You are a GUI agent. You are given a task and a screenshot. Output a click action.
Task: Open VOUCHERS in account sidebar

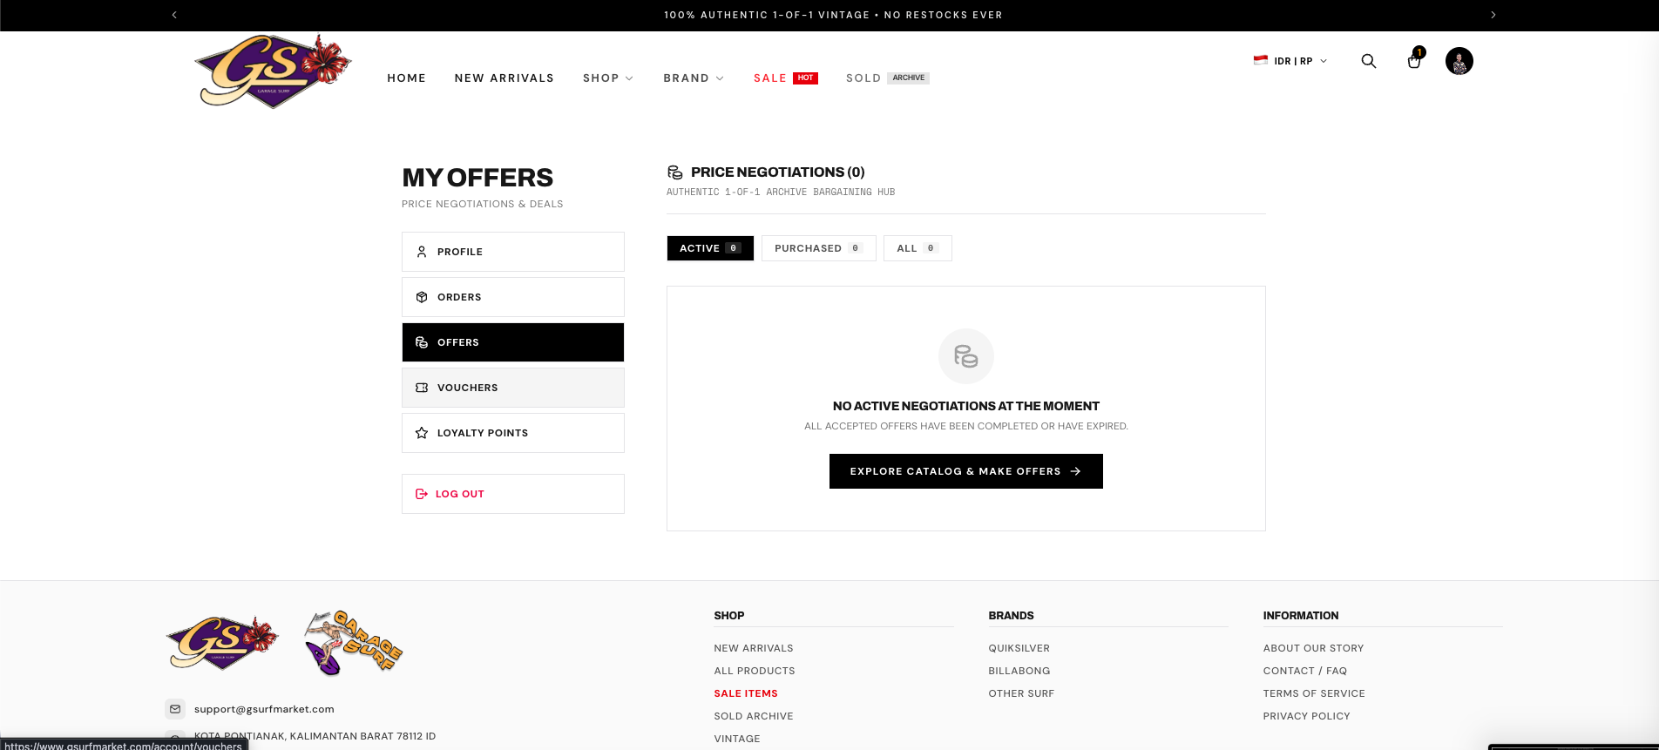(513, 388)
